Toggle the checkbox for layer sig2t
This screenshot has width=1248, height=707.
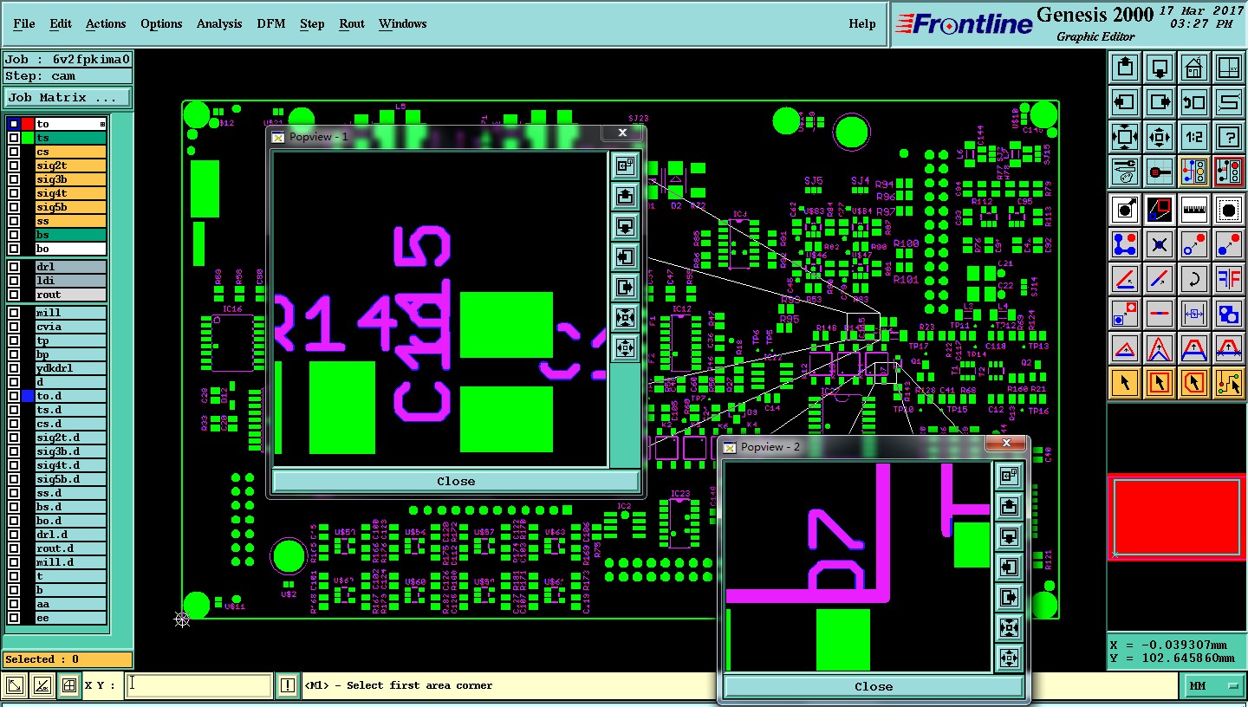coord(14,165)
